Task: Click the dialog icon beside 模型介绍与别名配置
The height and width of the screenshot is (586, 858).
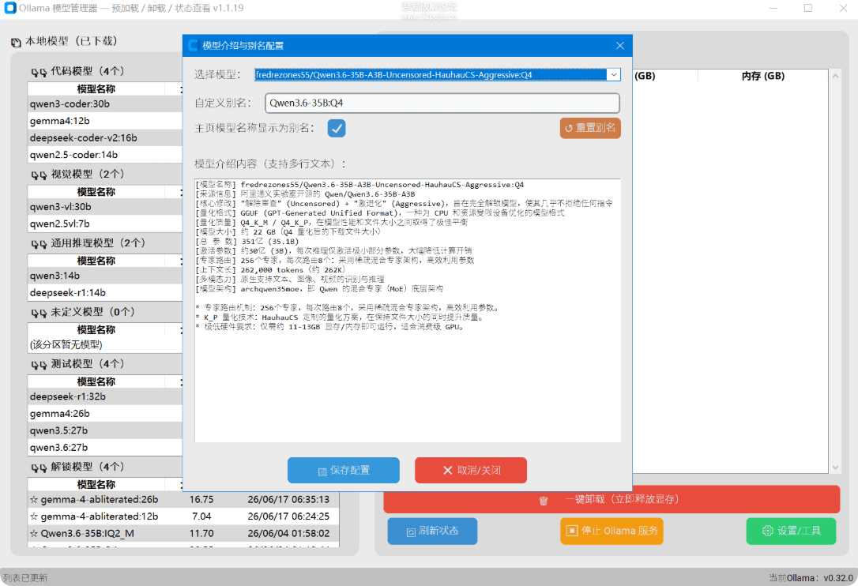Action: tap(193, 46)
